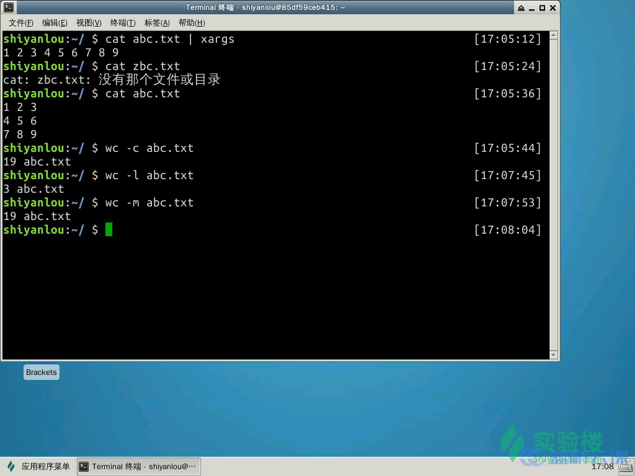Click the timestamp [17:05:12]

coord(507,39)
